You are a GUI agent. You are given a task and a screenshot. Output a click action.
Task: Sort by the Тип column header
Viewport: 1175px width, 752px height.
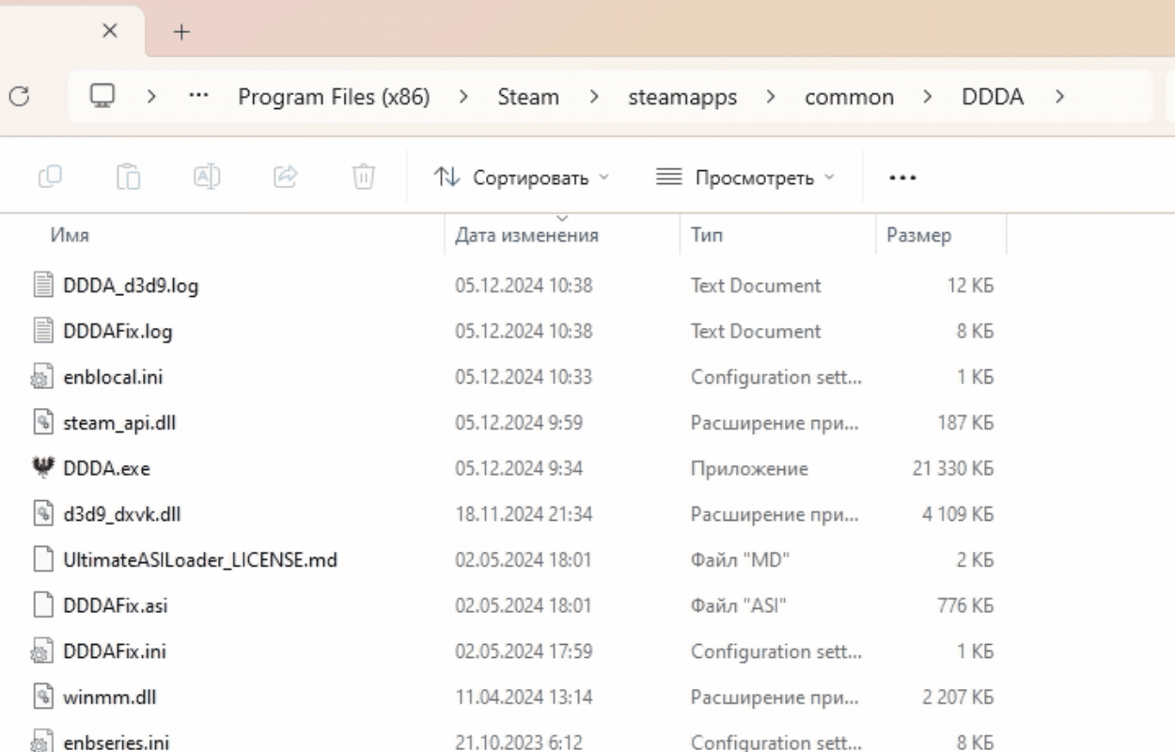click(707, 236)
